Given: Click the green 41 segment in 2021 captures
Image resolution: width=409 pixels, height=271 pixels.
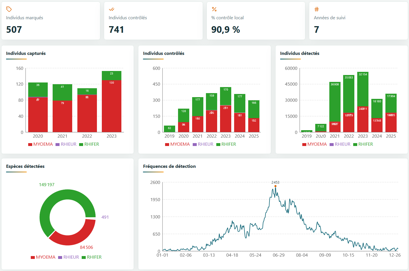Looking at the screenshot, I should (62, 92).
